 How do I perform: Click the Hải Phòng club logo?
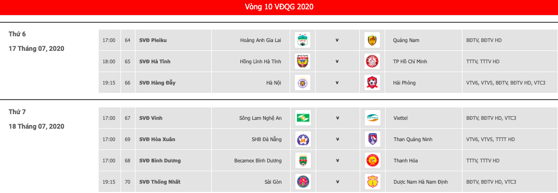[372, 82]
